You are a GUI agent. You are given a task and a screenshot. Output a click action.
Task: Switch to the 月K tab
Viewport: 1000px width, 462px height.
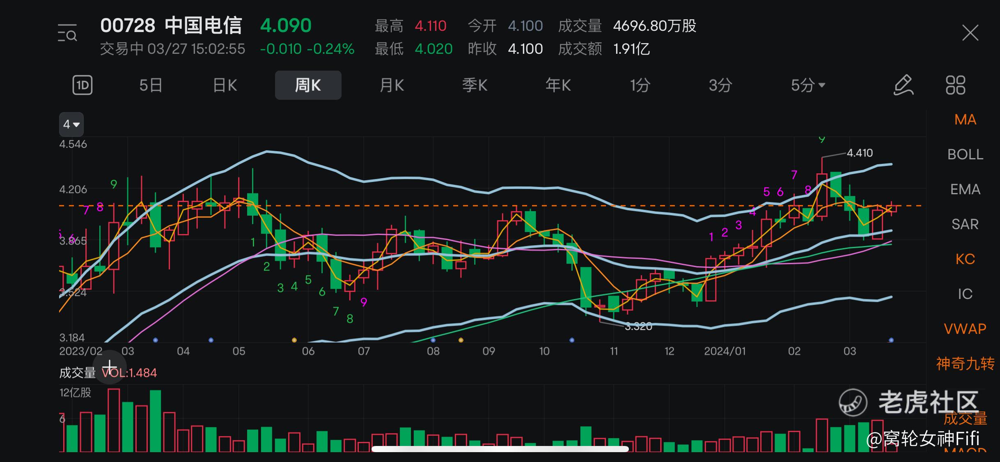click(x=392, y=85)
